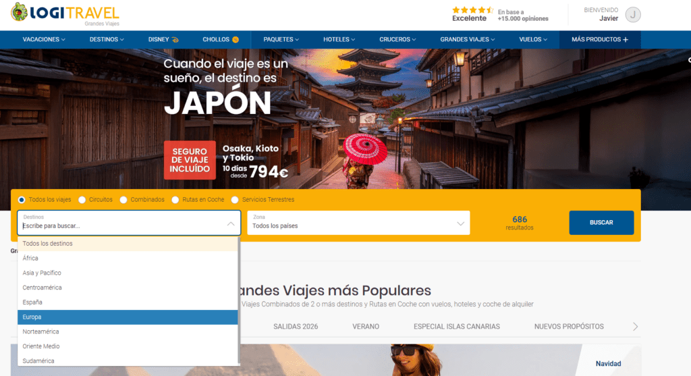Viewport: 691px width, 376px height.
Task: Select Oriente Medio destination
Action: (128, 346)
